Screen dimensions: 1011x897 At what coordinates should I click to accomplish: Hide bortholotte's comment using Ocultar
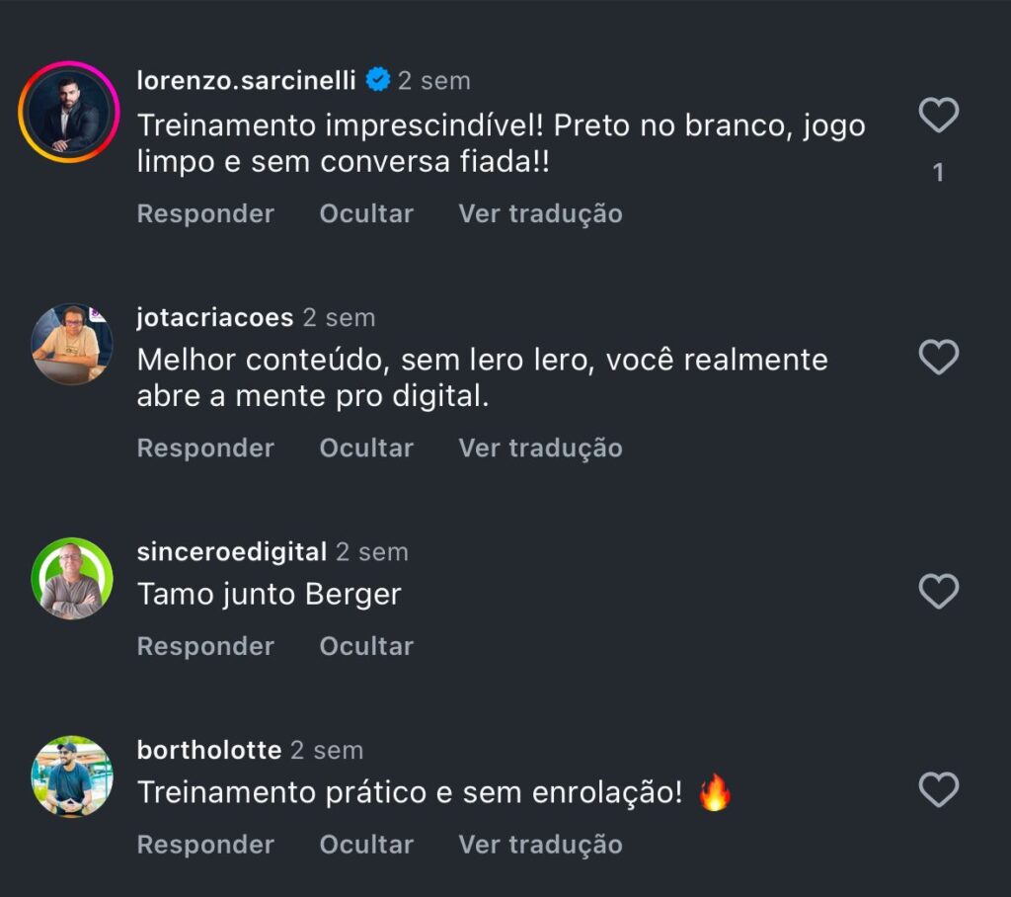click(366, 845)
